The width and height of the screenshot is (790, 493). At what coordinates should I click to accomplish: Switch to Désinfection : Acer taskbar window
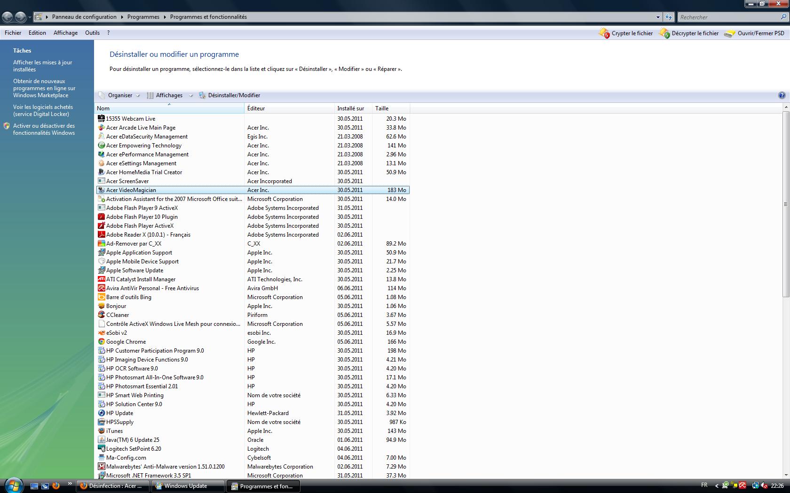(x=113, y=486)
